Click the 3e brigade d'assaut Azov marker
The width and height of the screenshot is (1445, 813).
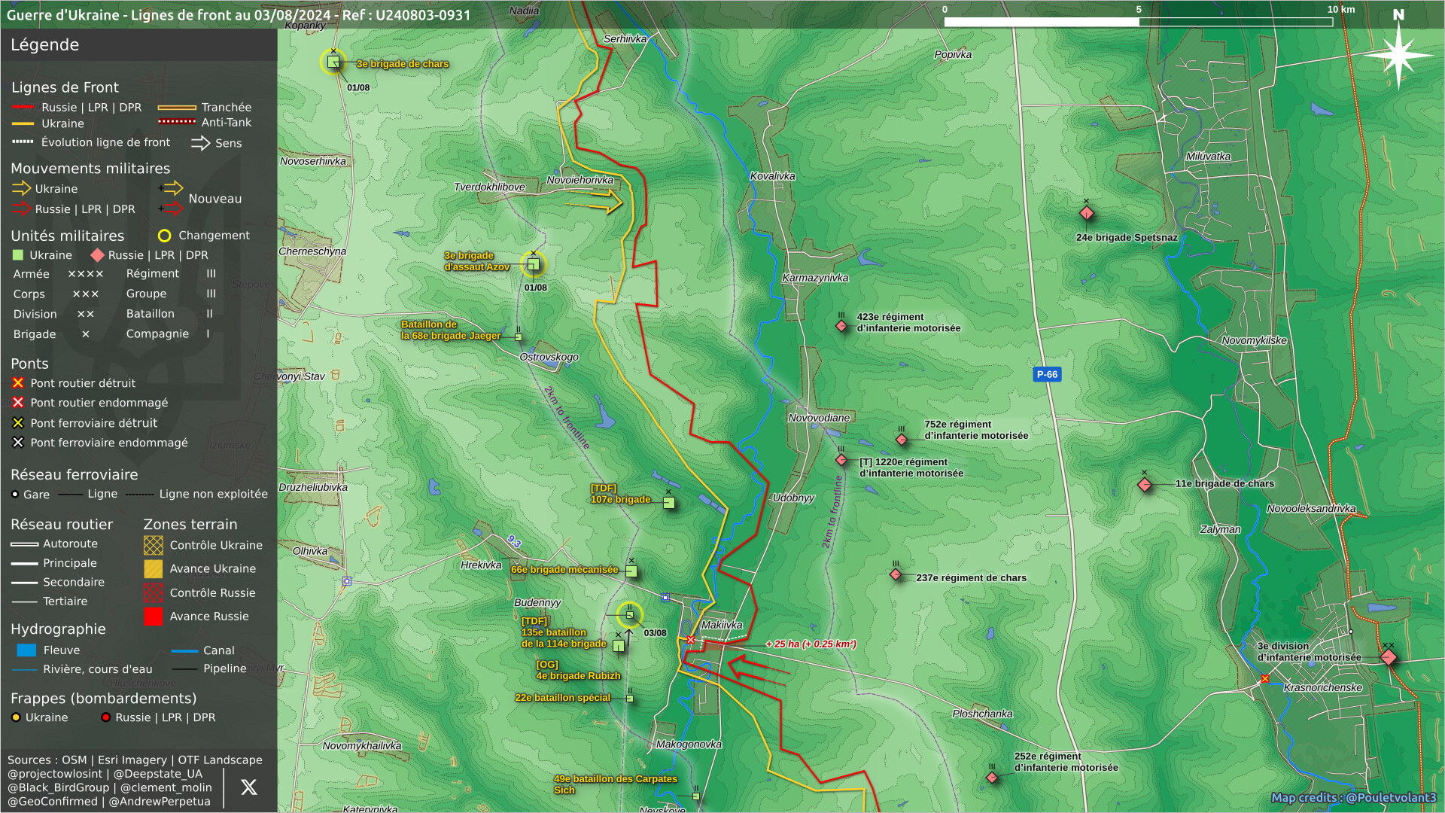[534, 264]
